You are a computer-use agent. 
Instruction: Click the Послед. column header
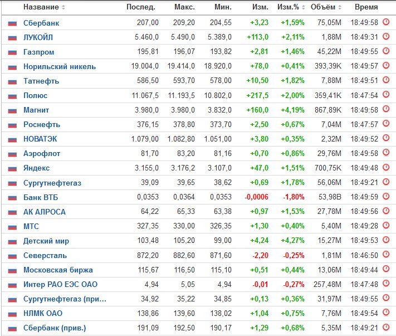tap(141, 7)
